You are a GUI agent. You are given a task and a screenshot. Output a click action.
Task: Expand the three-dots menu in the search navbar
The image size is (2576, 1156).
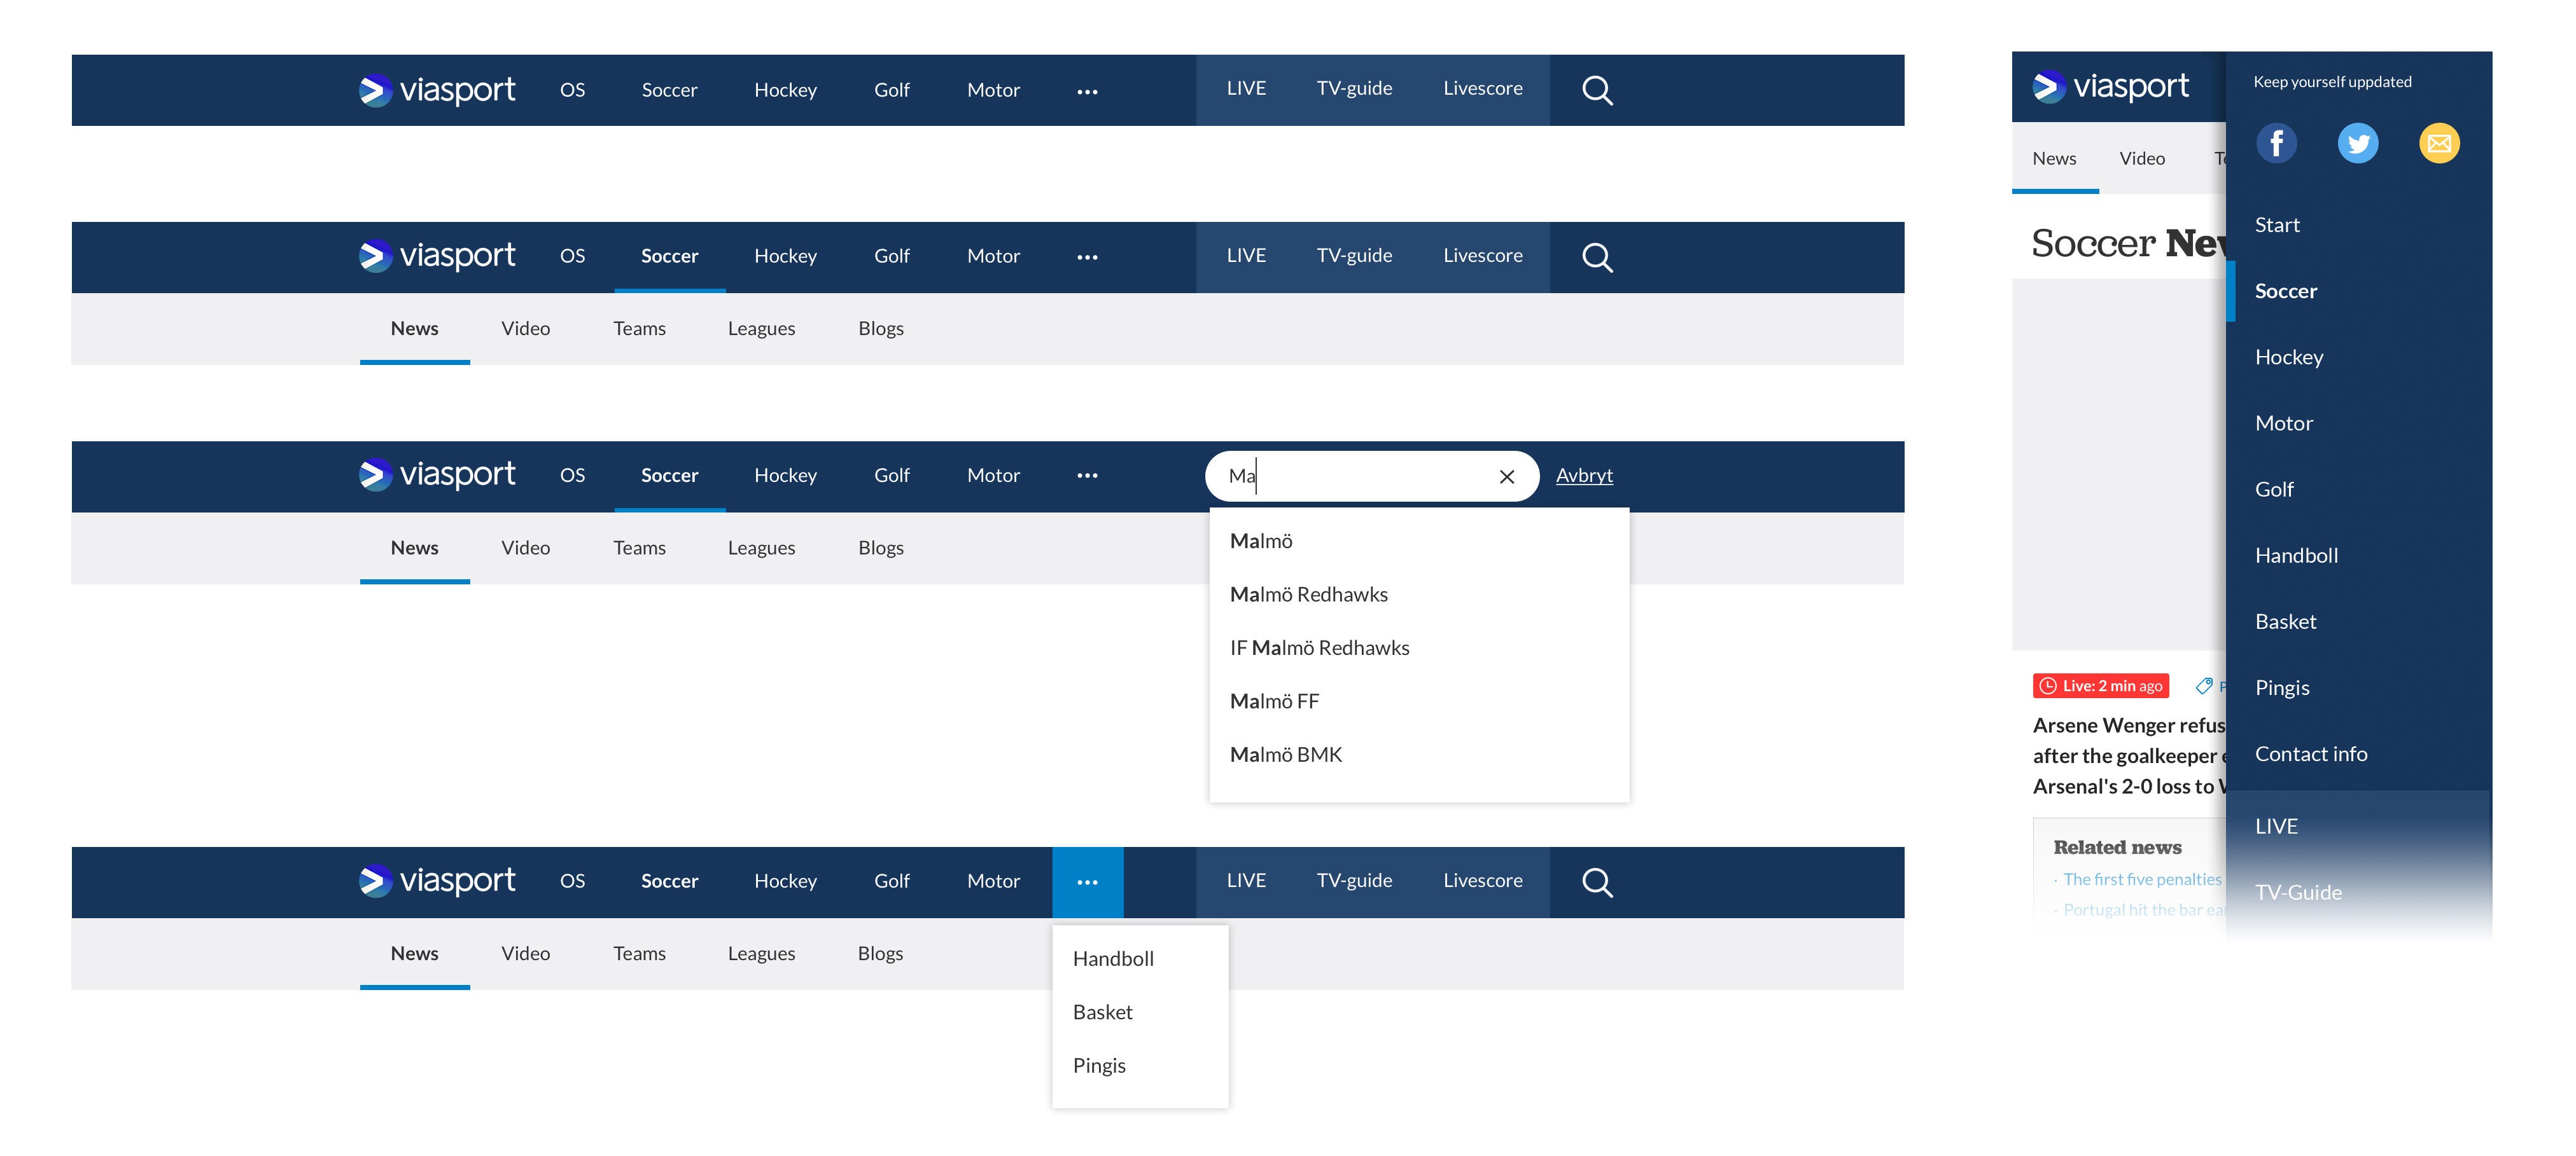point(1087,476)
